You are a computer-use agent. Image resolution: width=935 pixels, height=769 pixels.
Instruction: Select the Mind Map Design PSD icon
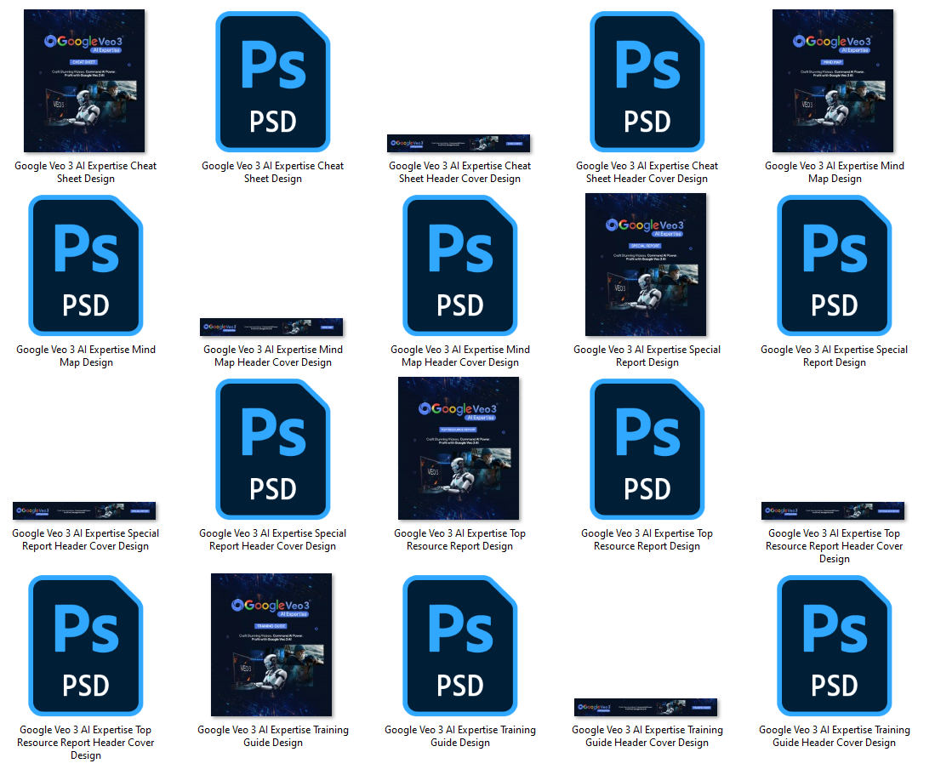coord(86,265)
